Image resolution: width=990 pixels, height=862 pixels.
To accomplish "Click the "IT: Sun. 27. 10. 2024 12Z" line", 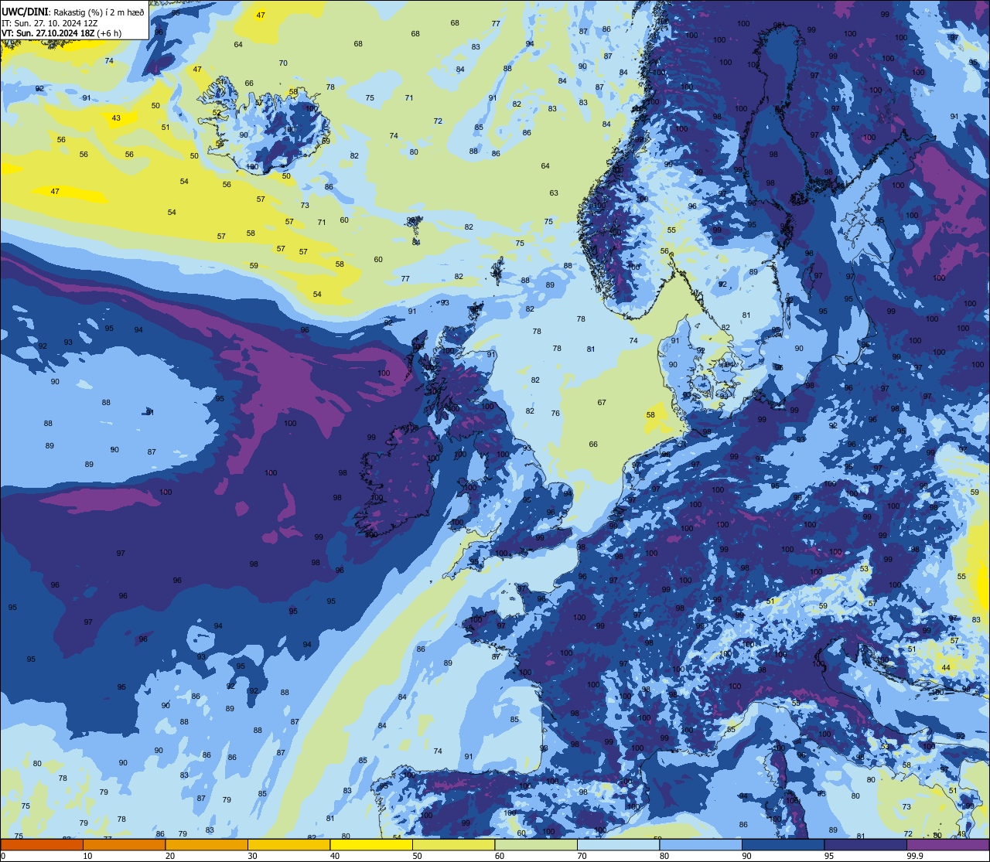I will [49, 23].
